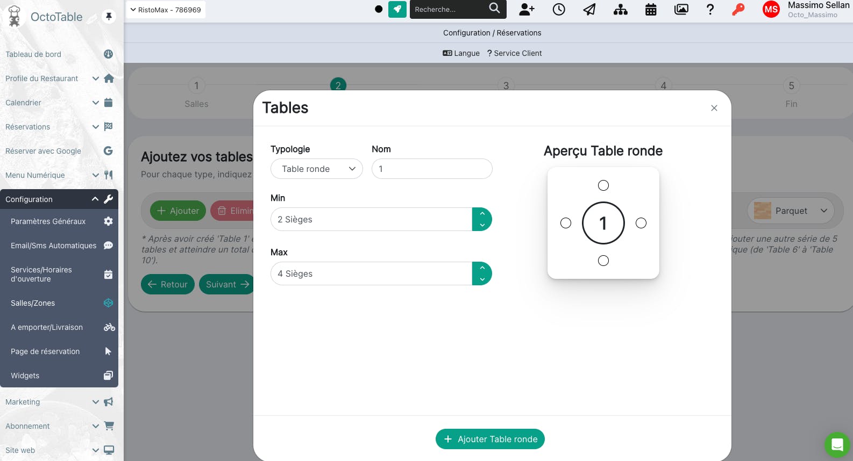
Task: Click the A emporter/Livraison bike icon
Action: (109, 327)
